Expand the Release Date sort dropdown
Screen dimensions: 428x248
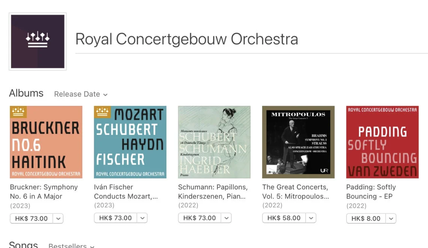(81, 94)
